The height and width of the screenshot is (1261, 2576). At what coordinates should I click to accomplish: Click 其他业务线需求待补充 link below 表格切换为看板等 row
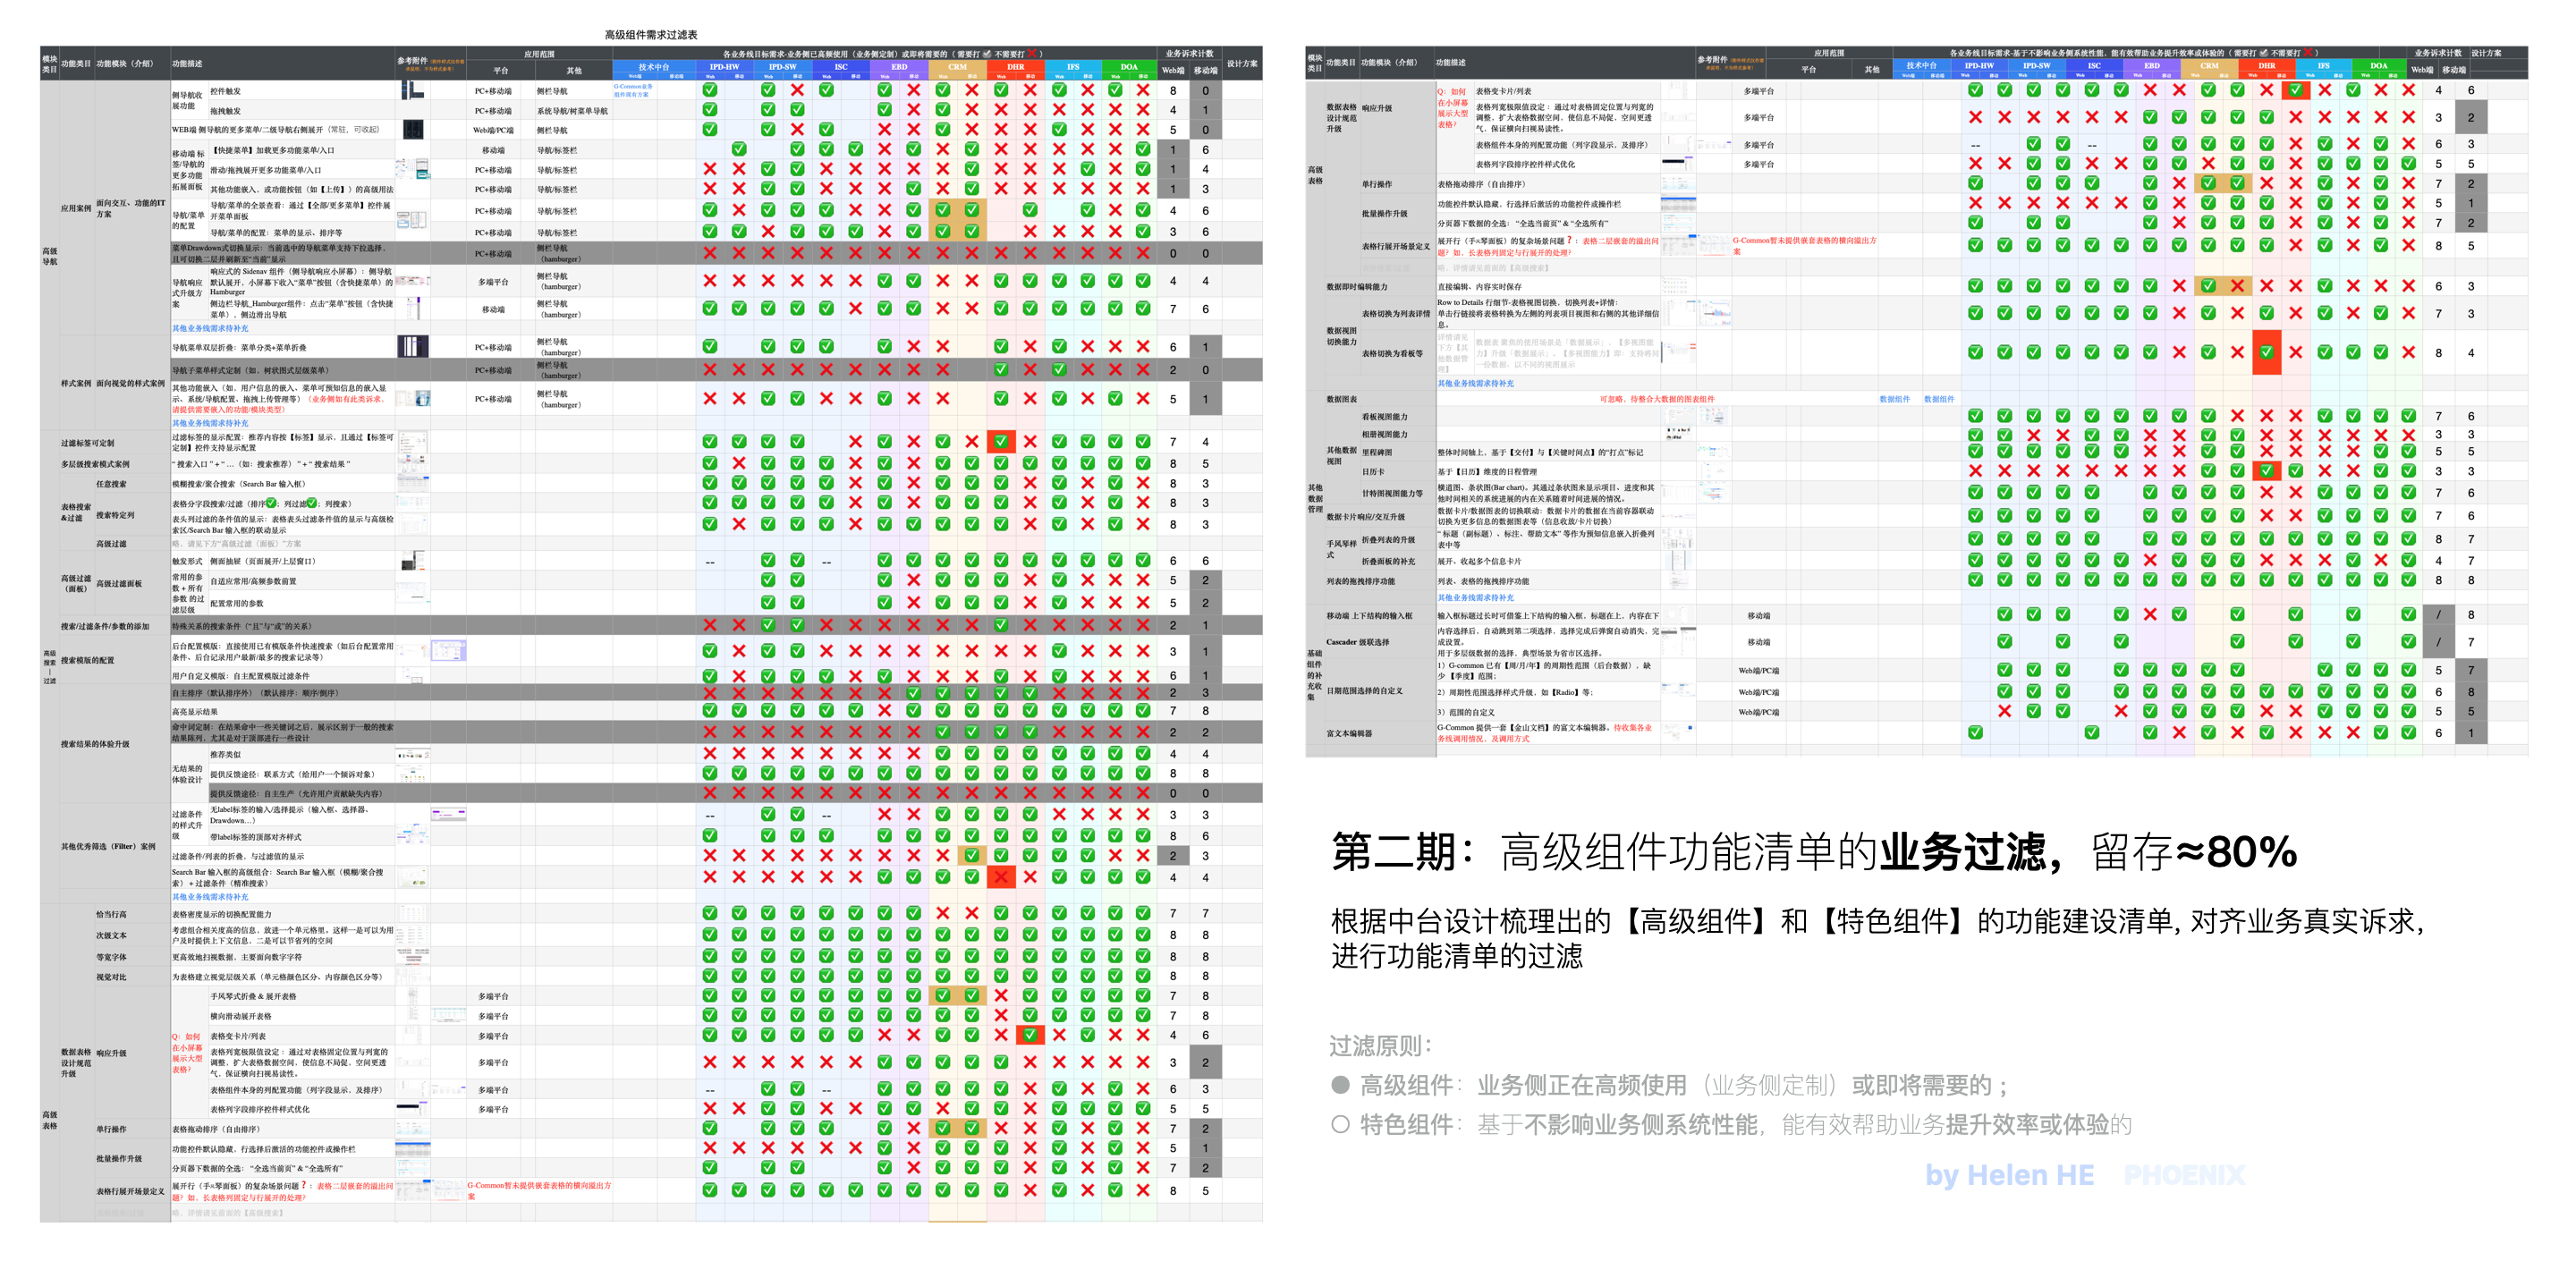[1476, 383]
